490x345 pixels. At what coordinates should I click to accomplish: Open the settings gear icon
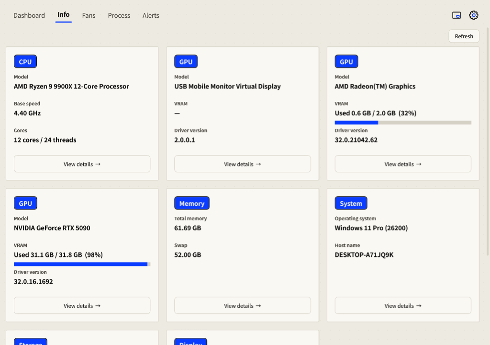coord(473,15)
